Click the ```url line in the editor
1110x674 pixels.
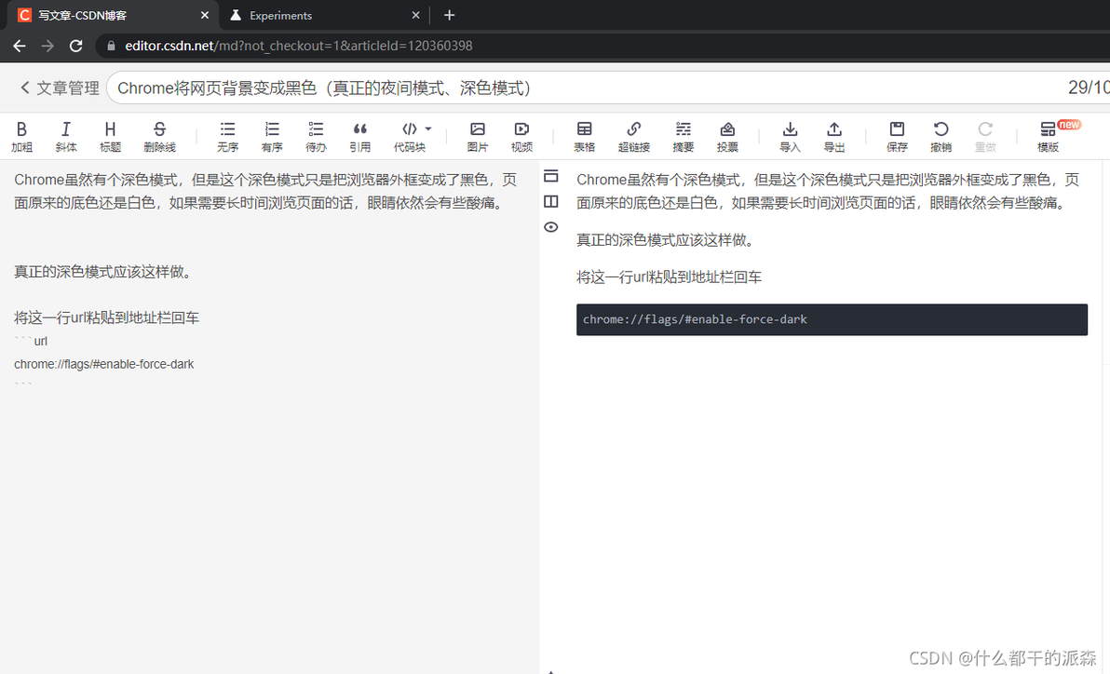coord(31,342)
